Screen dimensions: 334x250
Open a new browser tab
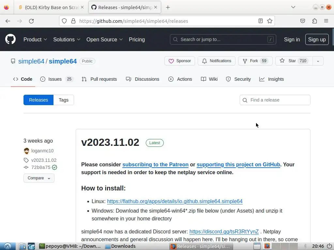click(168, 7)
